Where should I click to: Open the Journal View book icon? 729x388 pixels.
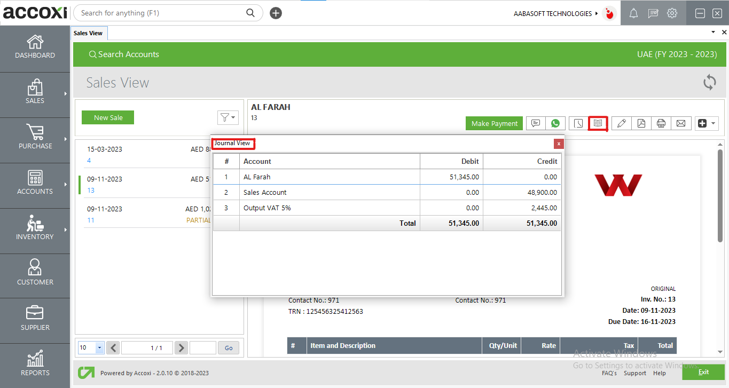coord(598,123)
